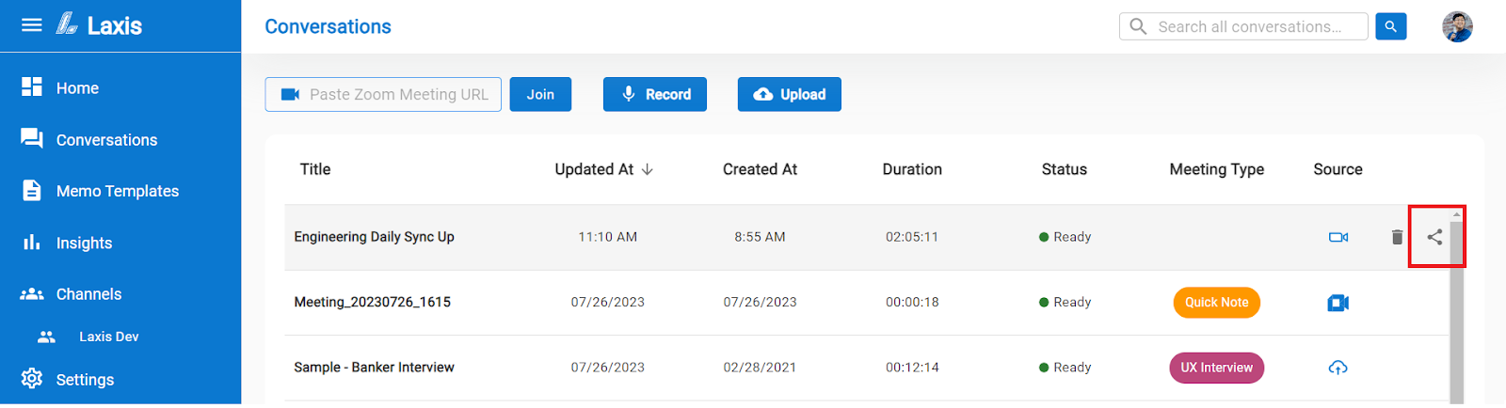This screenshot has width=1506, height=408.
Task: Open the Sample - Banker Interview conversation
Action: click(374, 367)
